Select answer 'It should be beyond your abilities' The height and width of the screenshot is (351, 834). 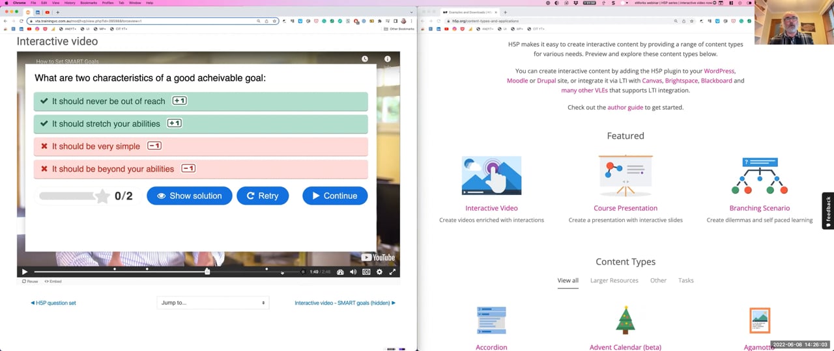coord(201,169)
